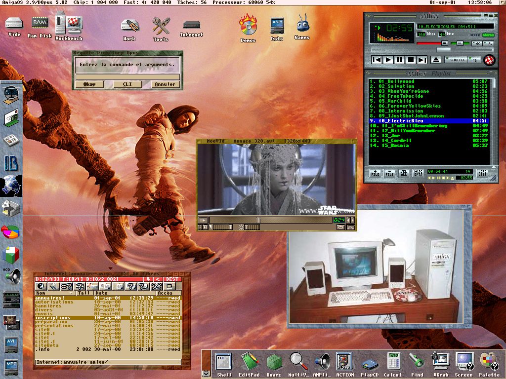Click the yin-yang icon in Opus lister
This screenshot has width=506, height=379.
click(x=41, y=286)
